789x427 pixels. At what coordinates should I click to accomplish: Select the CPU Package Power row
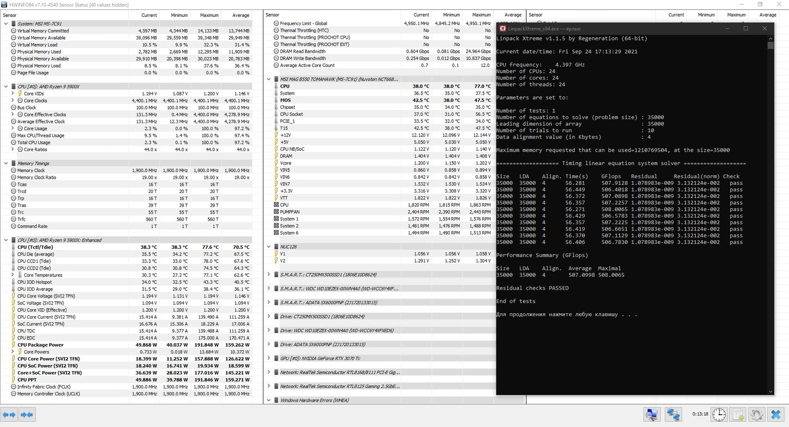[x=40, y=345]
